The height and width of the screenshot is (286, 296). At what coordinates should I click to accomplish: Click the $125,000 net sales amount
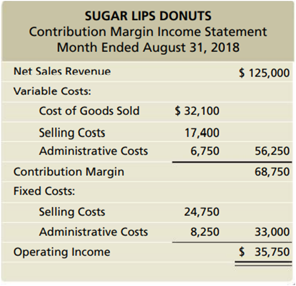[x=265, y=73]
